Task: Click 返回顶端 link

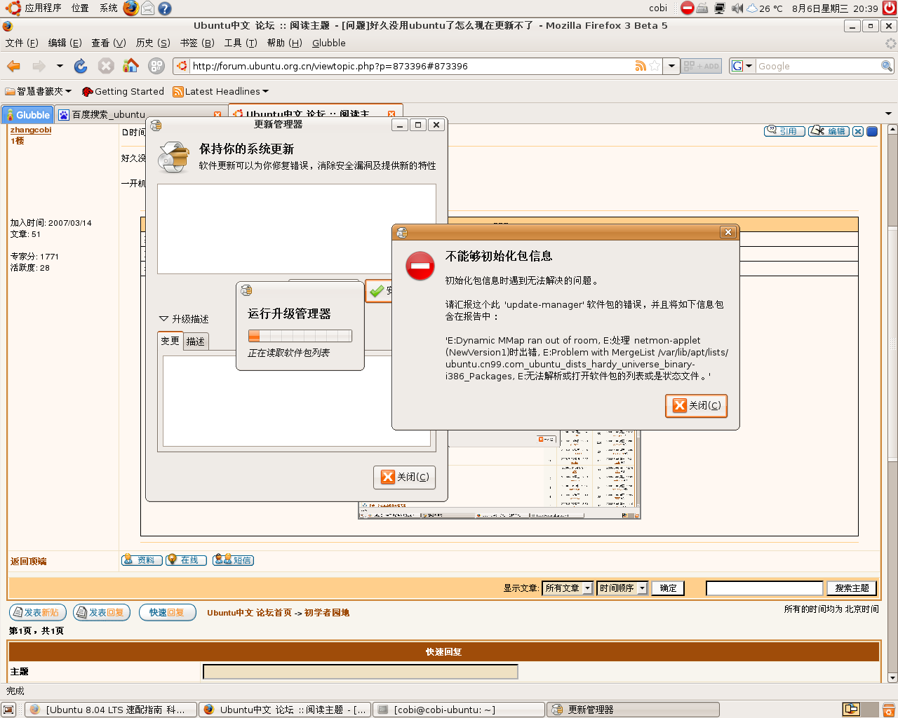Action: point(29,562)
